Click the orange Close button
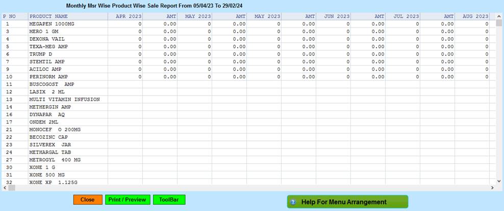Screen dimensions: 504x211 click(x=87, y=200)
